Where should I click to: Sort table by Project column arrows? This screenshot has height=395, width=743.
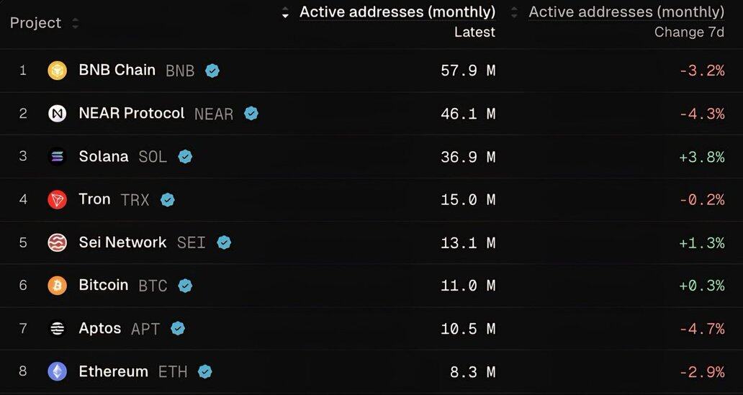pos(75,24)
